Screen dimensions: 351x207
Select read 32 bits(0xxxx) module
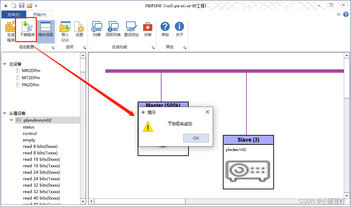[x=42, y=185]
